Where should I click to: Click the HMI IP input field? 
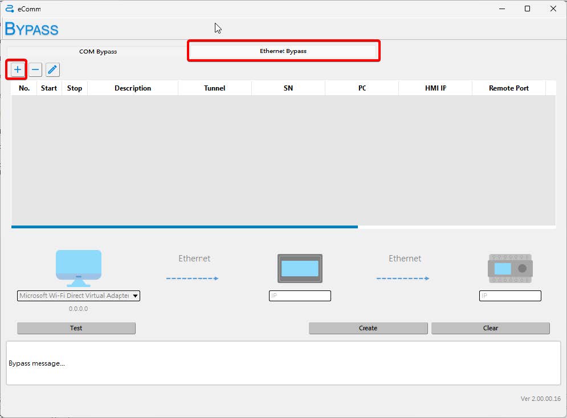tap(300, 296)
